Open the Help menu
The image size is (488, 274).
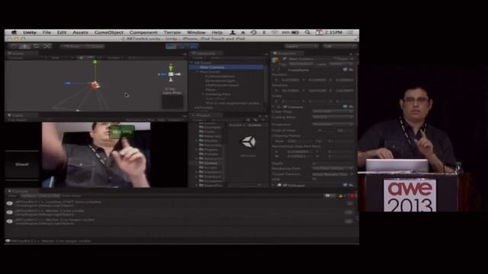217,32
